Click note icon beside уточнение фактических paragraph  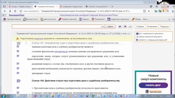(x=18, y=51)
